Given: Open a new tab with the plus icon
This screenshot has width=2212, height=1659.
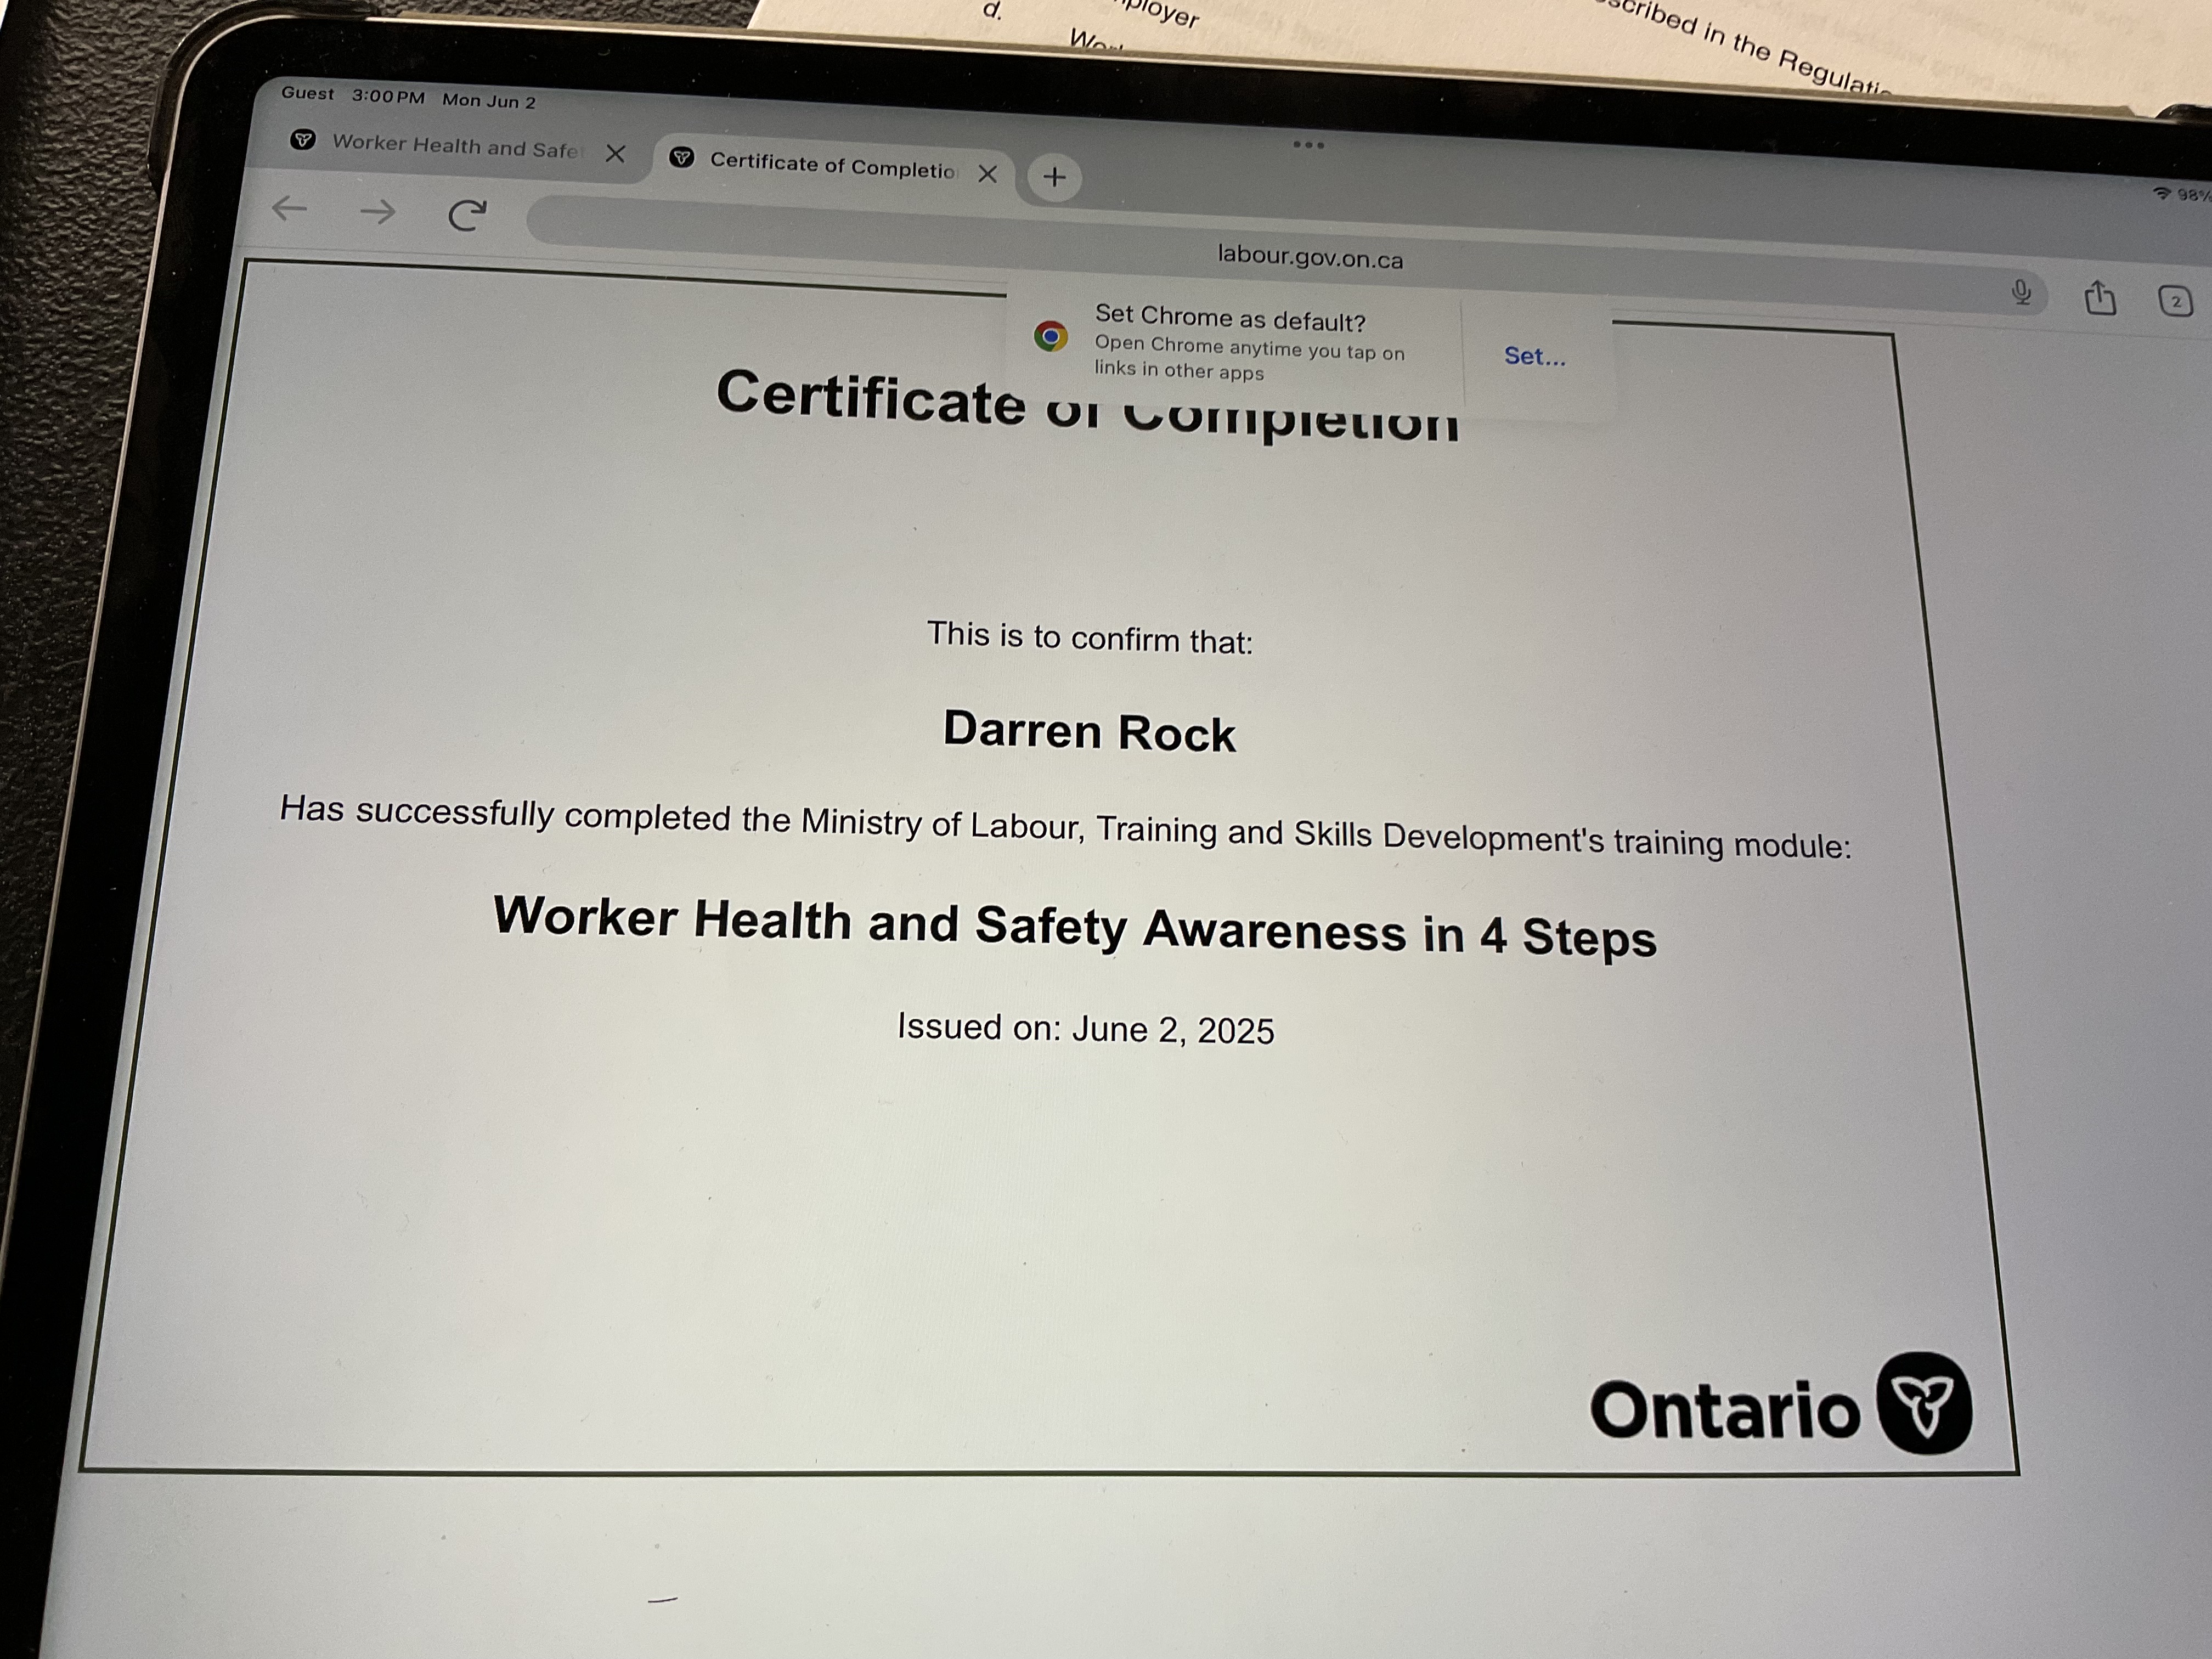Looking at the screenshot, I should [x=1055, y=177].
